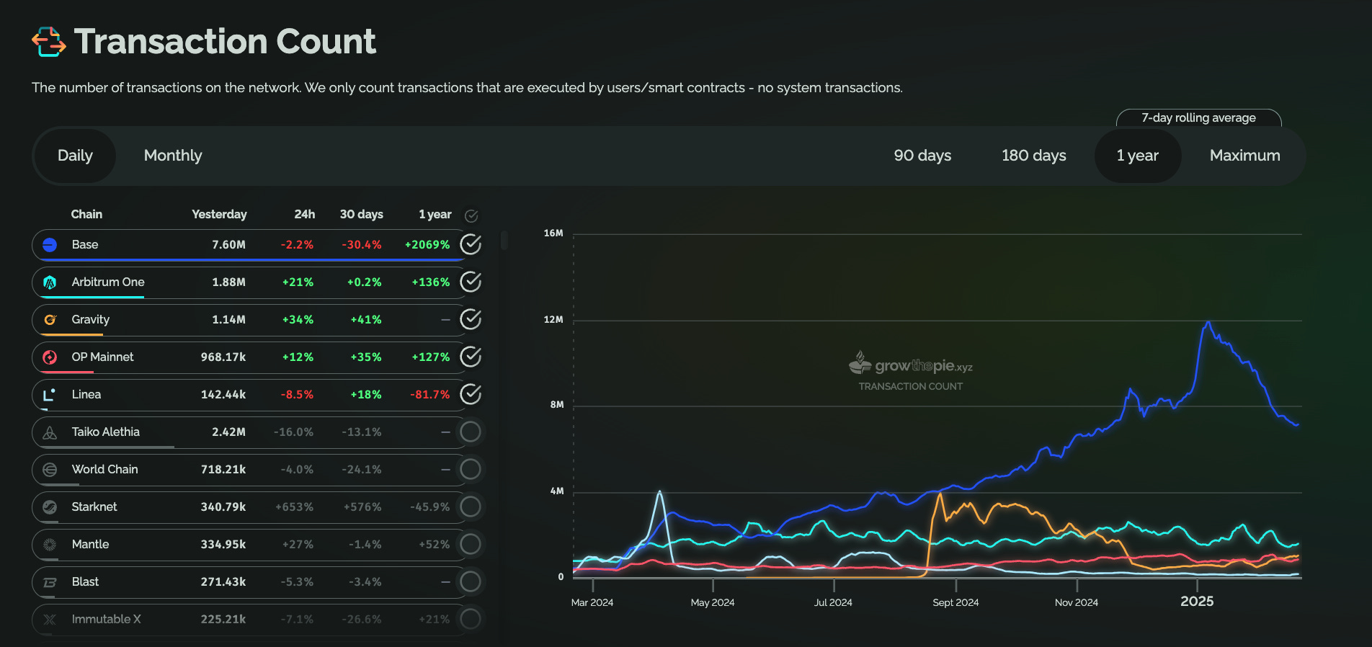
Task: Select the 180 days timespan
Action: click(1033, 156)
